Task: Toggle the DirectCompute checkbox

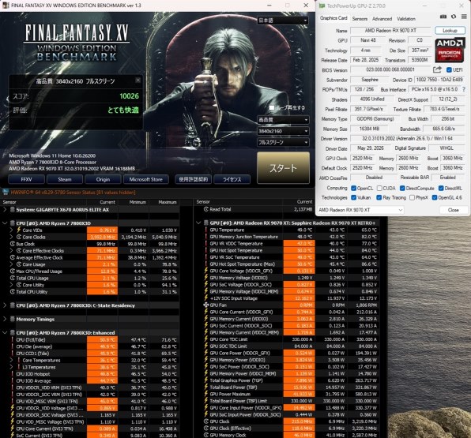Action: [402, 188]
